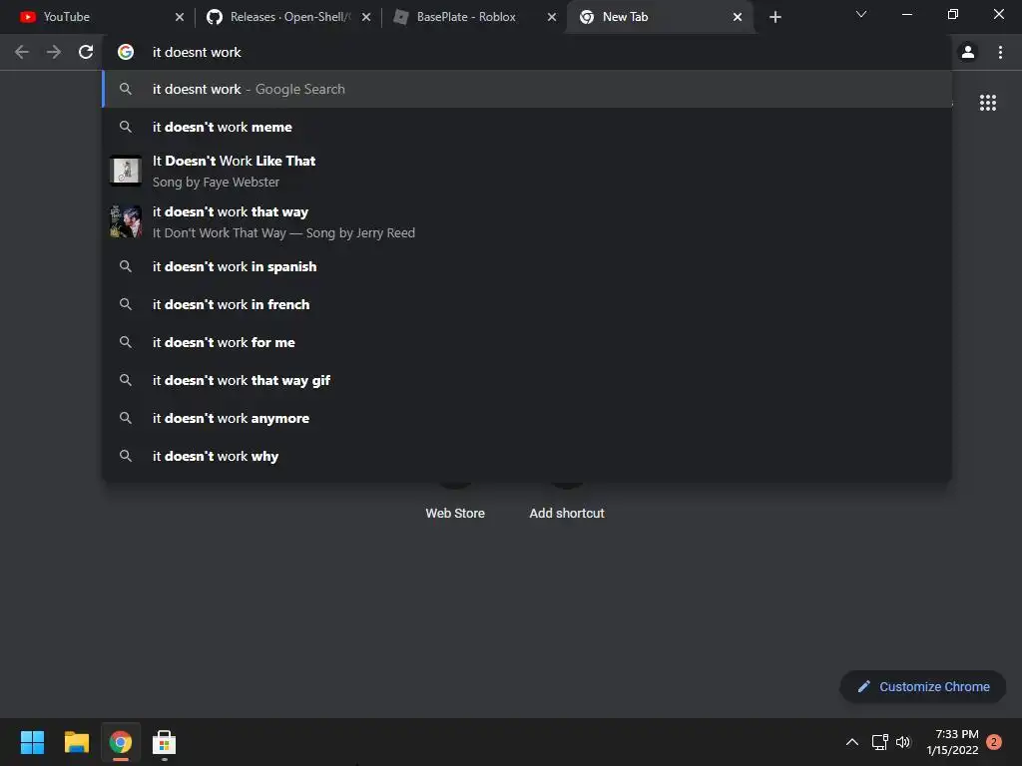
Task: Open the tab search dropdown arrow
Action: tap(861, 14)
